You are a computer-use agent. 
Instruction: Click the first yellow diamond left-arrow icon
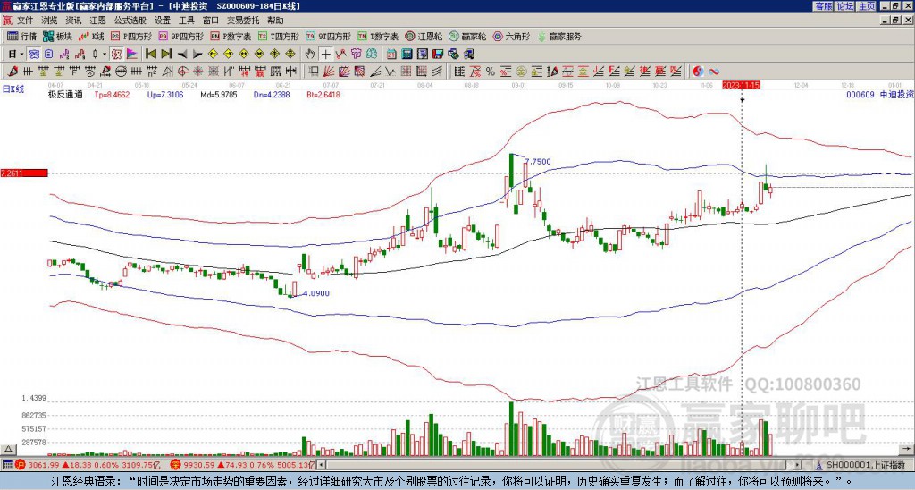pyautogui.click(x=213, y=55)
